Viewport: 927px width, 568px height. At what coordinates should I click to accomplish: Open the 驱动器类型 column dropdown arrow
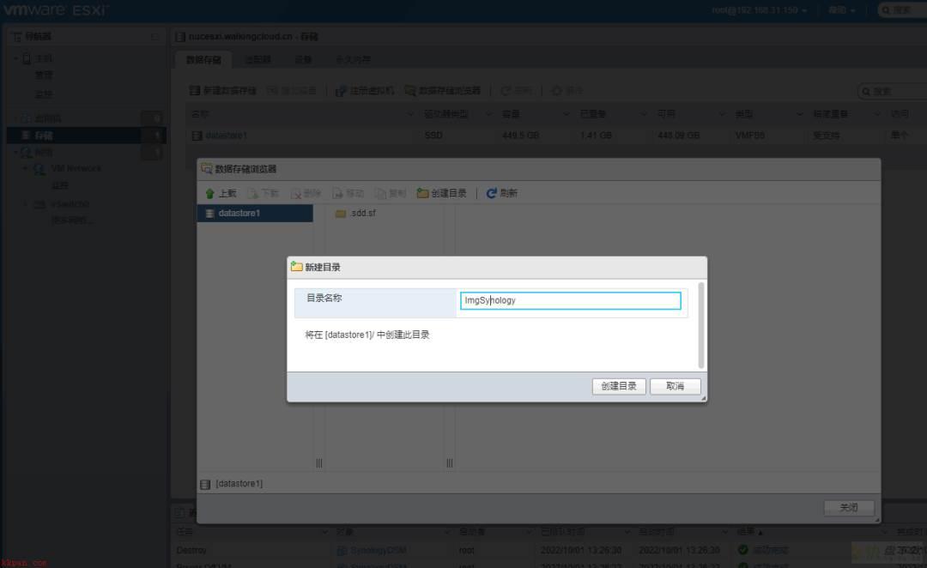[488, 114]
